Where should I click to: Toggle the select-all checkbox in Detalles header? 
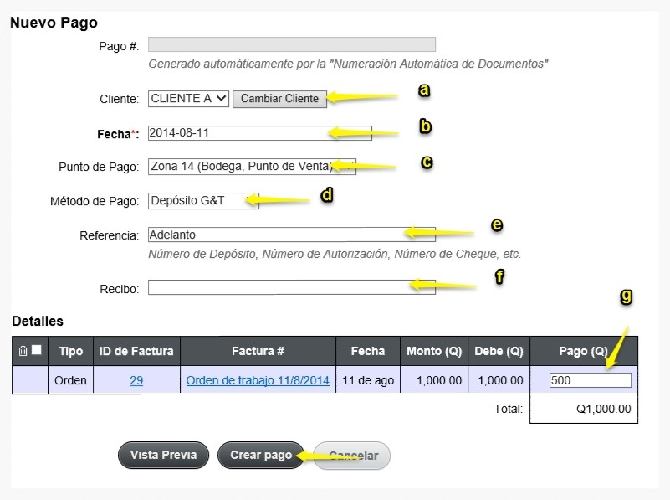coord(37,350)
